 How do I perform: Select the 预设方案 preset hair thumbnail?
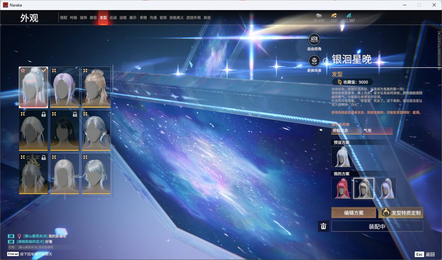click(341, 157)
